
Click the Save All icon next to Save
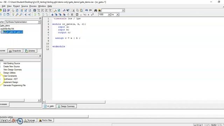8,10
